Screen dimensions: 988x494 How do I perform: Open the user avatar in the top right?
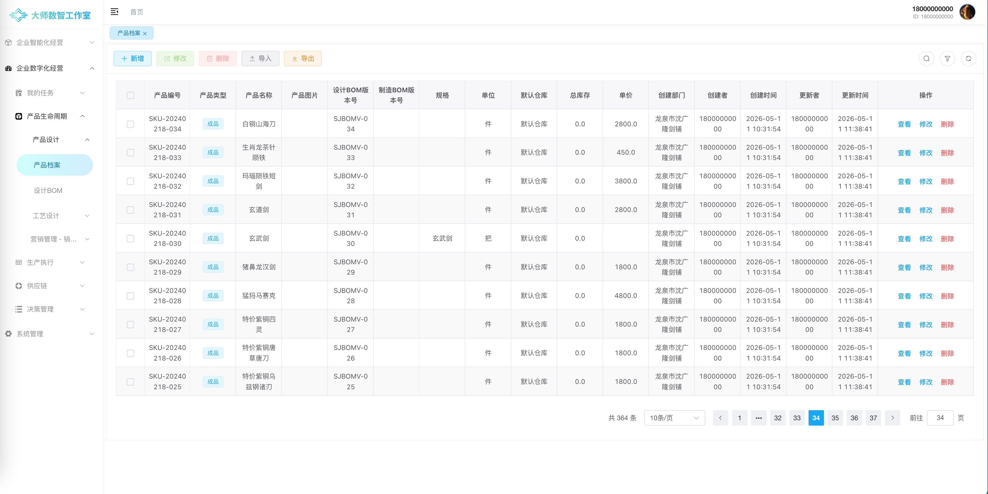click(967, 12)
